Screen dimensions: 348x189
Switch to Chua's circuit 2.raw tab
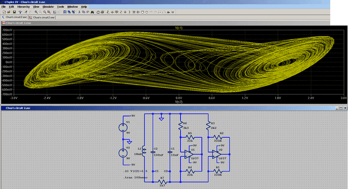coord(43,17)
